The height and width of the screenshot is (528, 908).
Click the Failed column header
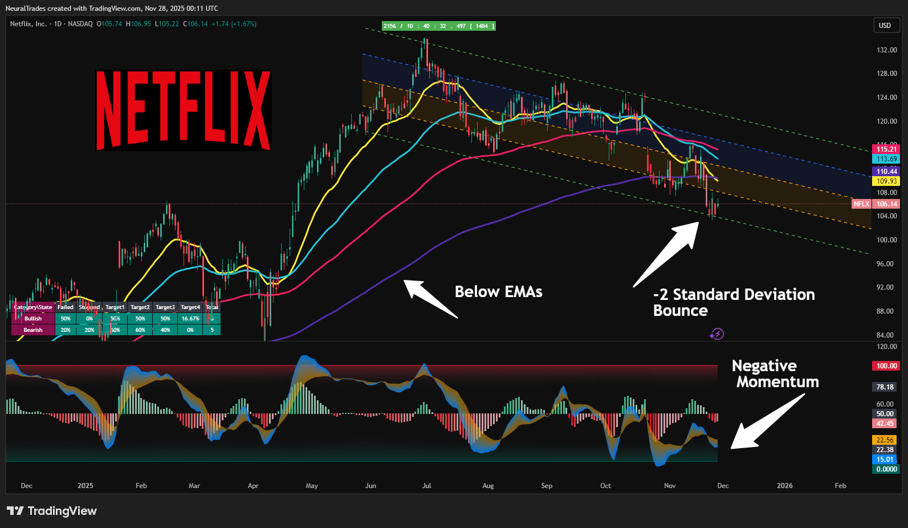tap(66, 307)
